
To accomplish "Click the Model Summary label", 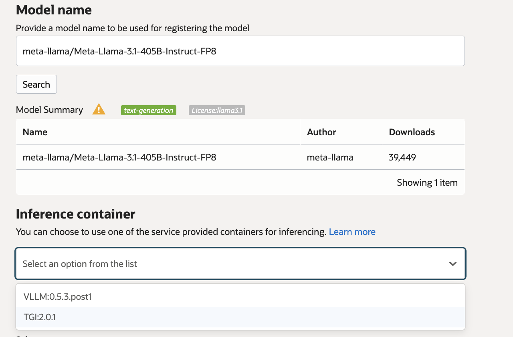I will pos(49,110).
